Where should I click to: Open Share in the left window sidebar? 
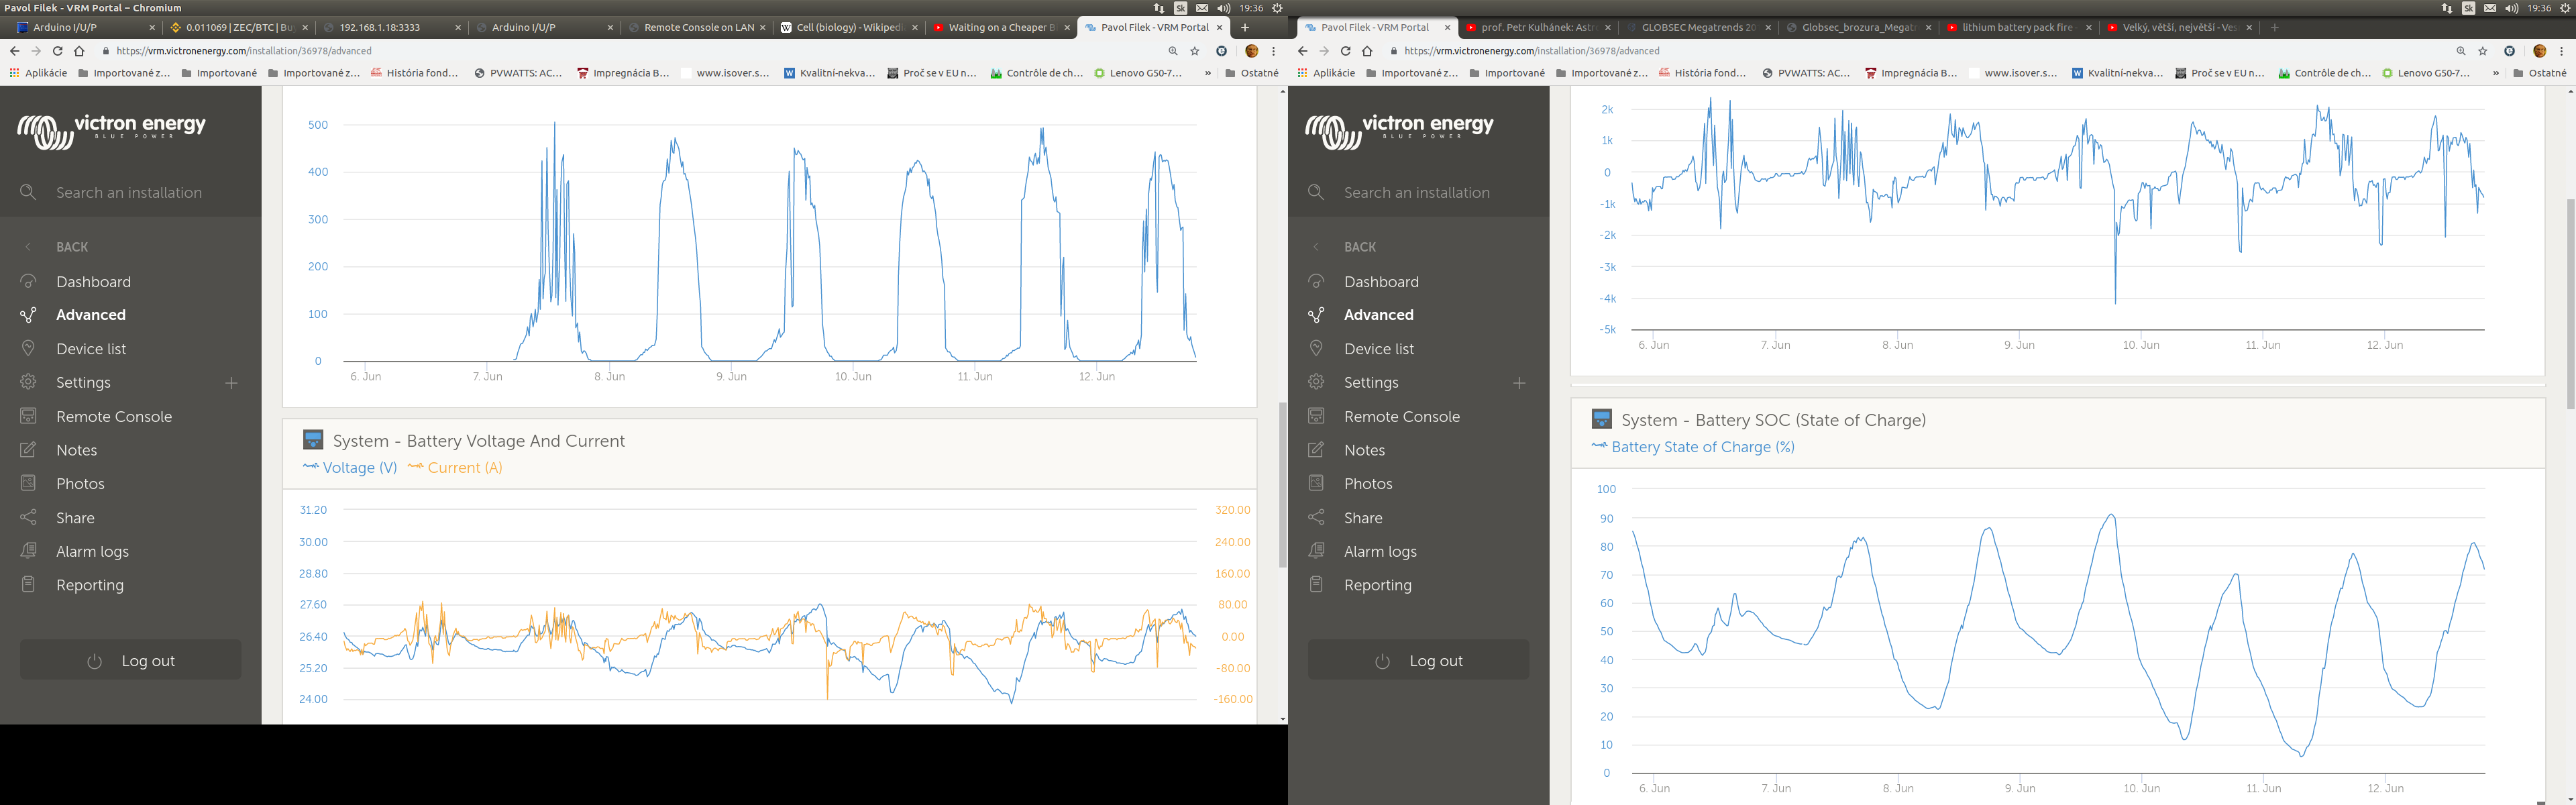point(75,518)
